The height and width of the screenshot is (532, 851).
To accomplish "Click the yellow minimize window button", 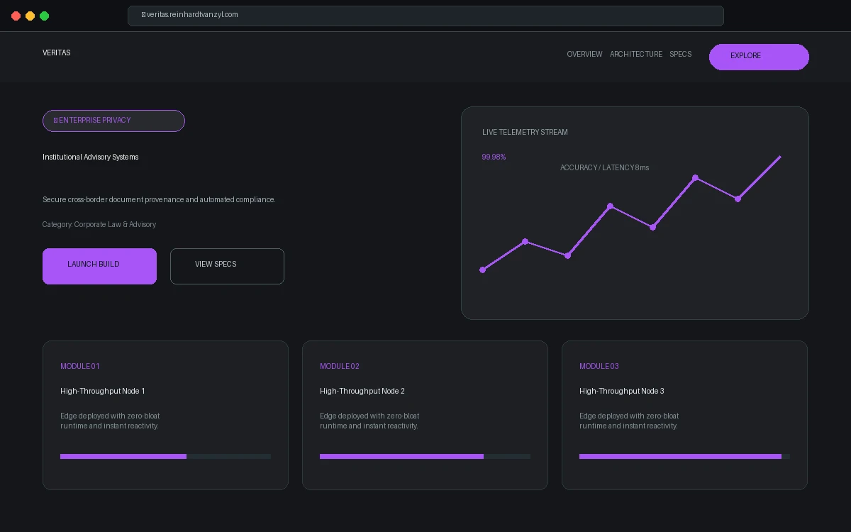I will (x=30, y=16).
